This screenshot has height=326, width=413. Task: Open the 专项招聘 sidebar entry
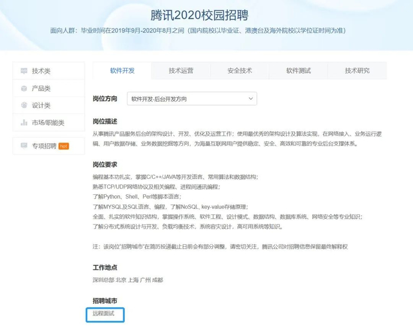[x=49, y=146]
